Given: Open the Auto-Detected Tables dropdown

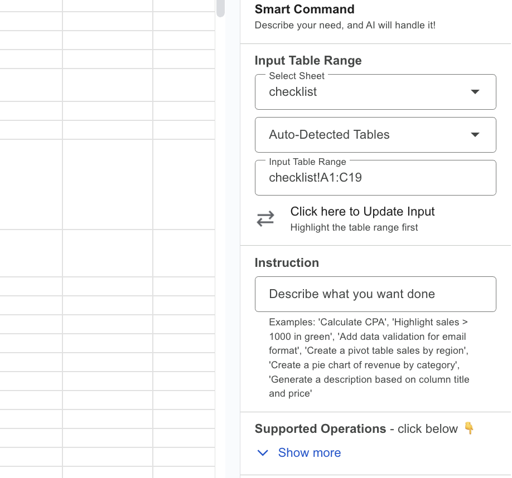Looking at the screenshot, I should click(x=375, y=134).
